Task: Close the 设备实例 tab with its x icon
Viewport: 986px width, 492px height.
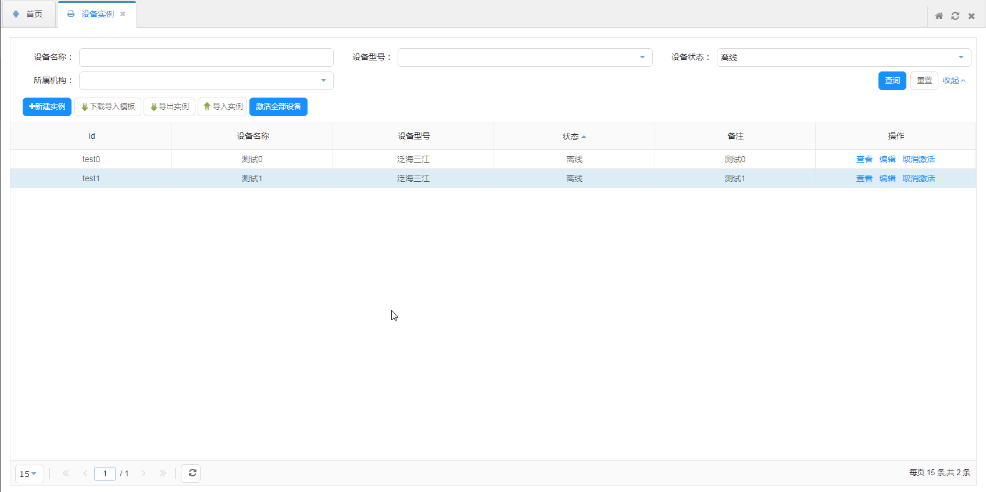Action: (123, 14)
